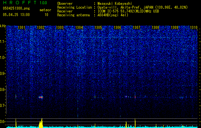Click the 1310 time marker
Image resolution: width=201 pixels, height=128 pixels.
pyautogui.click(x=194, y=27)
